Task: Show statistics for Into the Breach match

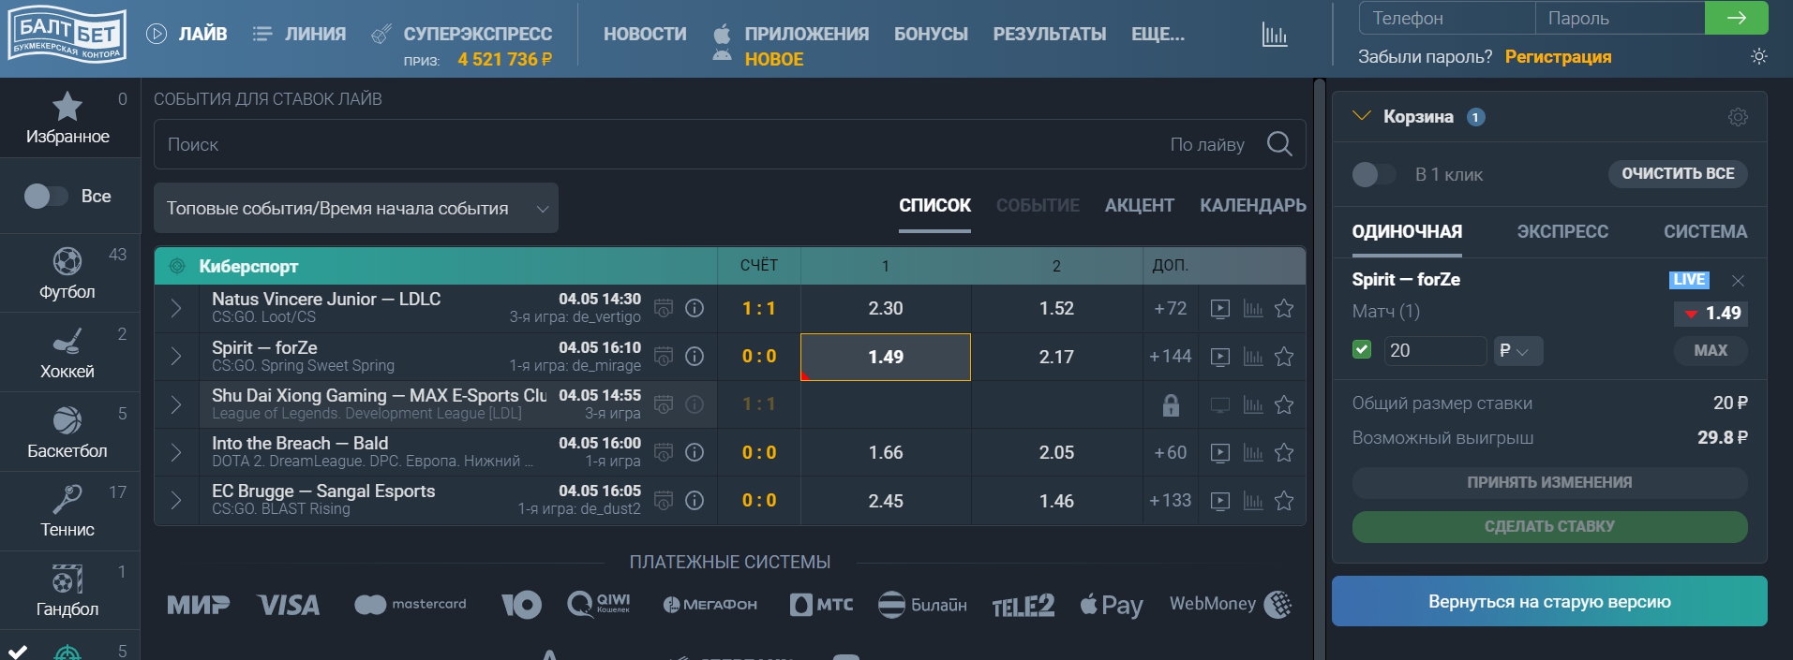Action: 1253,453
